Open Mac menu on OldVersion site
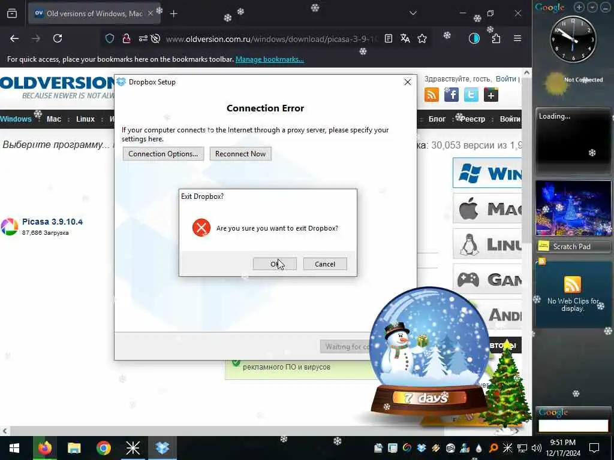This screenshot has height=460, width=614. click(x=54, y=119)
